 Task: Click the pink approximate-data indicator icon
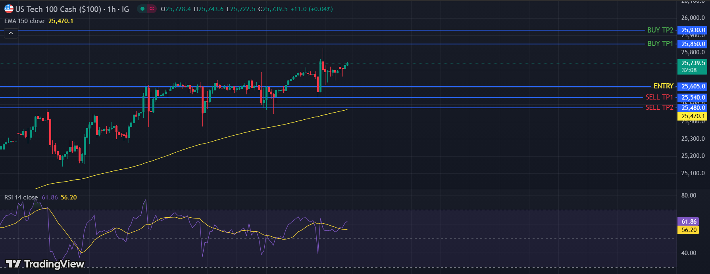[152, 9]
